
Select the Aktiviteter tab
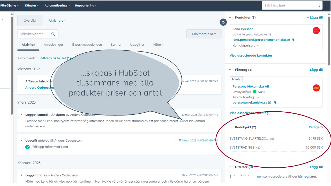57,20
